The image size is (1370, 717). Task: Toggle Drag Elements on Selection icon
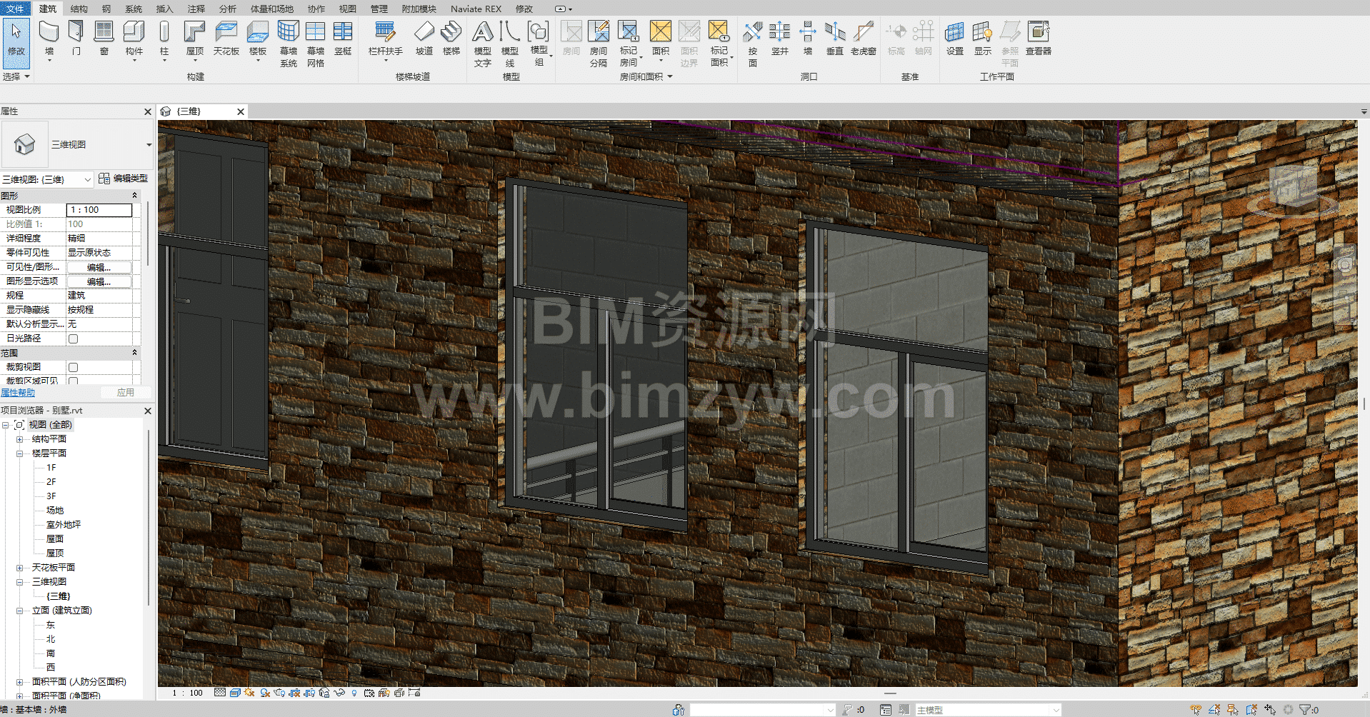click(x=1270, y=710)
